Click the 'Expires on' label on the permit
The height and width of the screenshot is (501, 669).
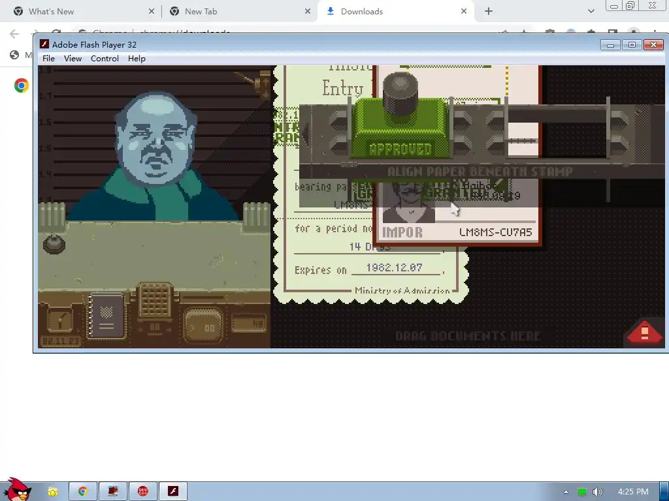(320, 270)
